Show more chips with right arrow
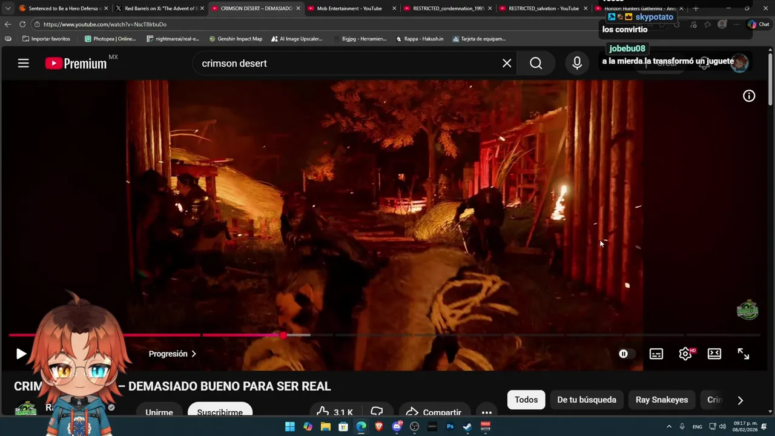The height and width of the screenshot is (436, 775). [740, 400]
